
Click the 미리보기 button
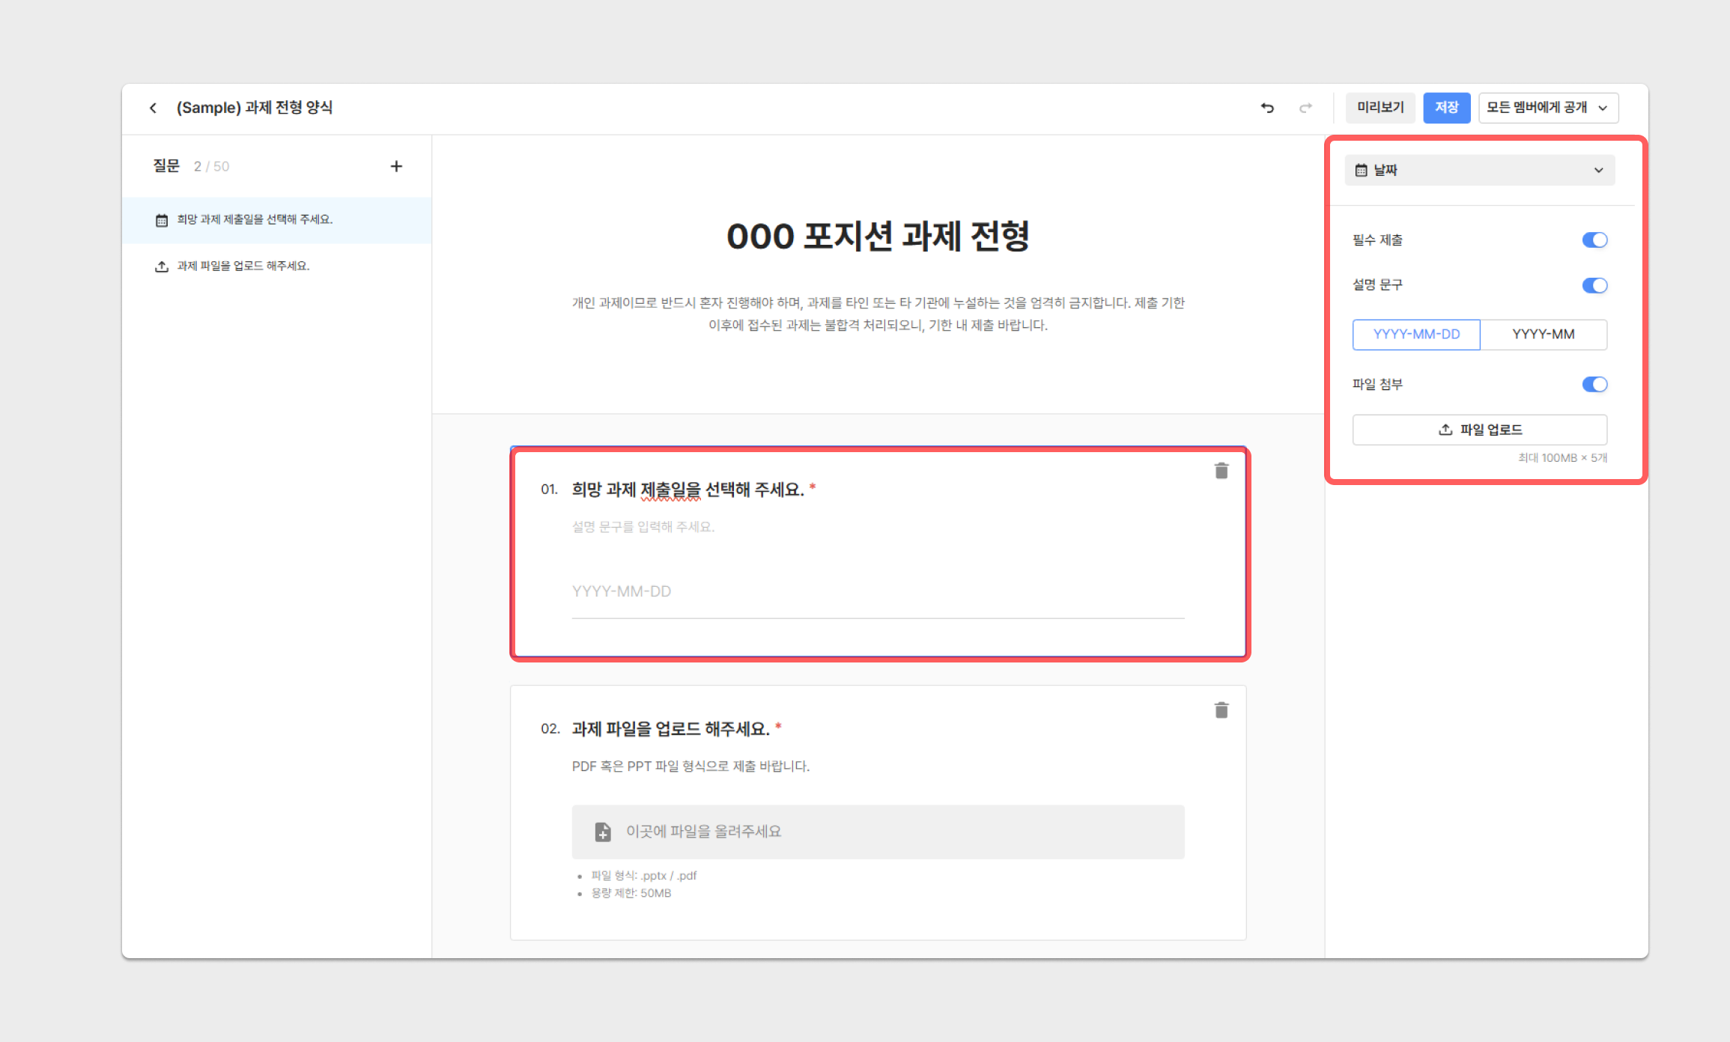pyautogui.click(x=1380, y=108)
